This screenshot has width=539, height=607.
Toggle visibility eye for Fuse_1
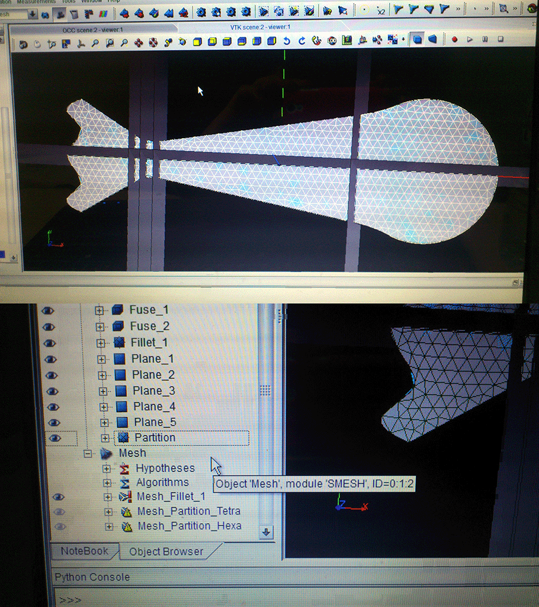[x=47, y=311]
